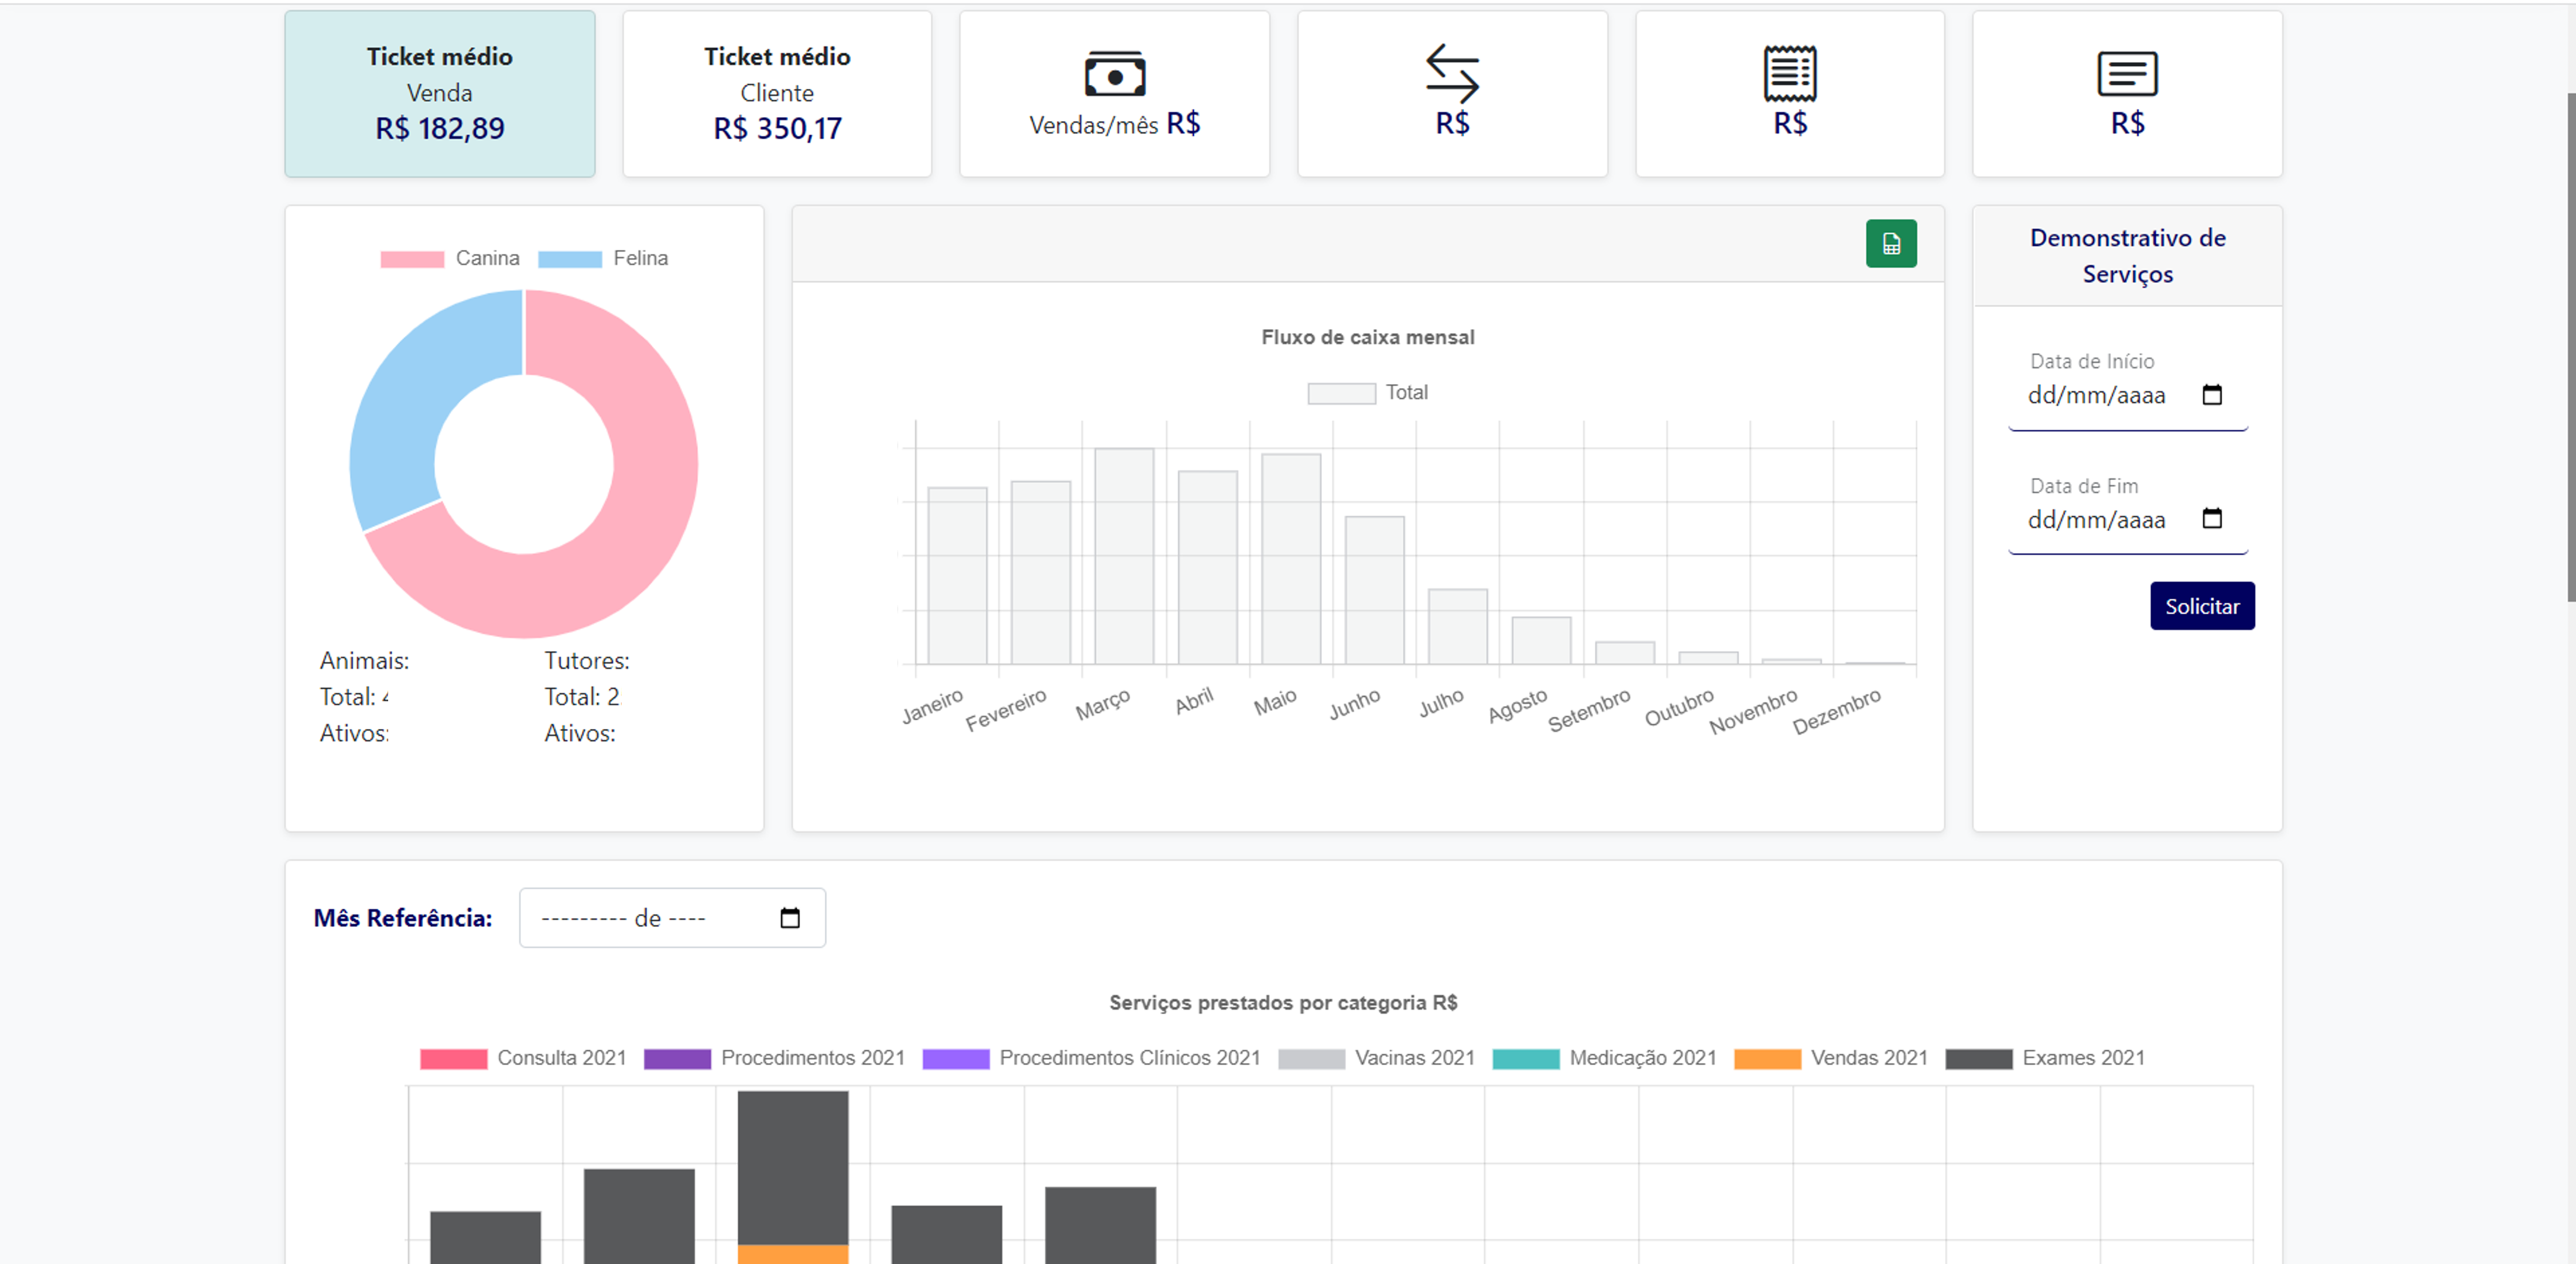Click the orange Vendas bar segment
The image size is (2576, 1264).
tap(793, 1254)
